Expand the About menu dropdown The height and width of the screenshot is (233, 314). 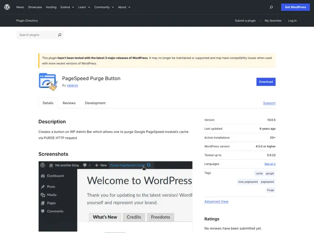(x=124, y=7)
